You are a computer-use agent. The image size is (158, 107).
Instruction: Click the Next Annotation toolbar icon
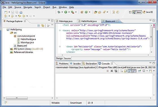point(6,16)
